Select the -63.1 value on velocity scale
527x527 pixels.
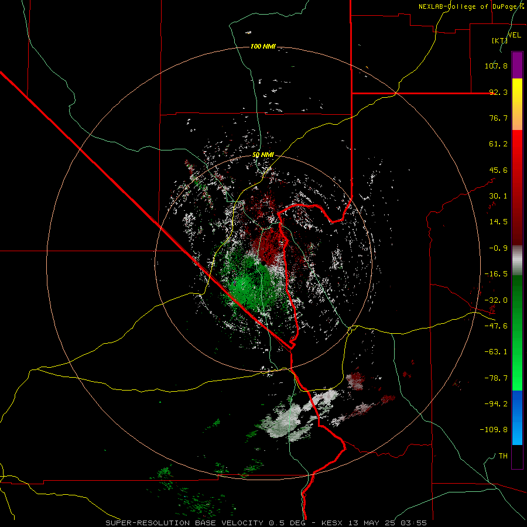tap(496, 352)
